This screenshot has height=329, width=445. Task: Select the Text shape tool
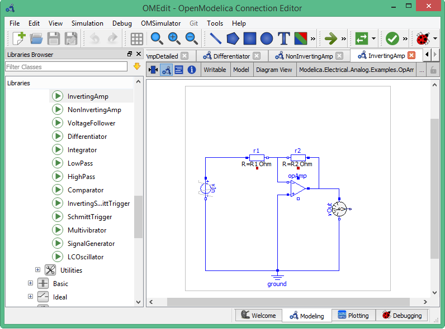click(284, 38)
